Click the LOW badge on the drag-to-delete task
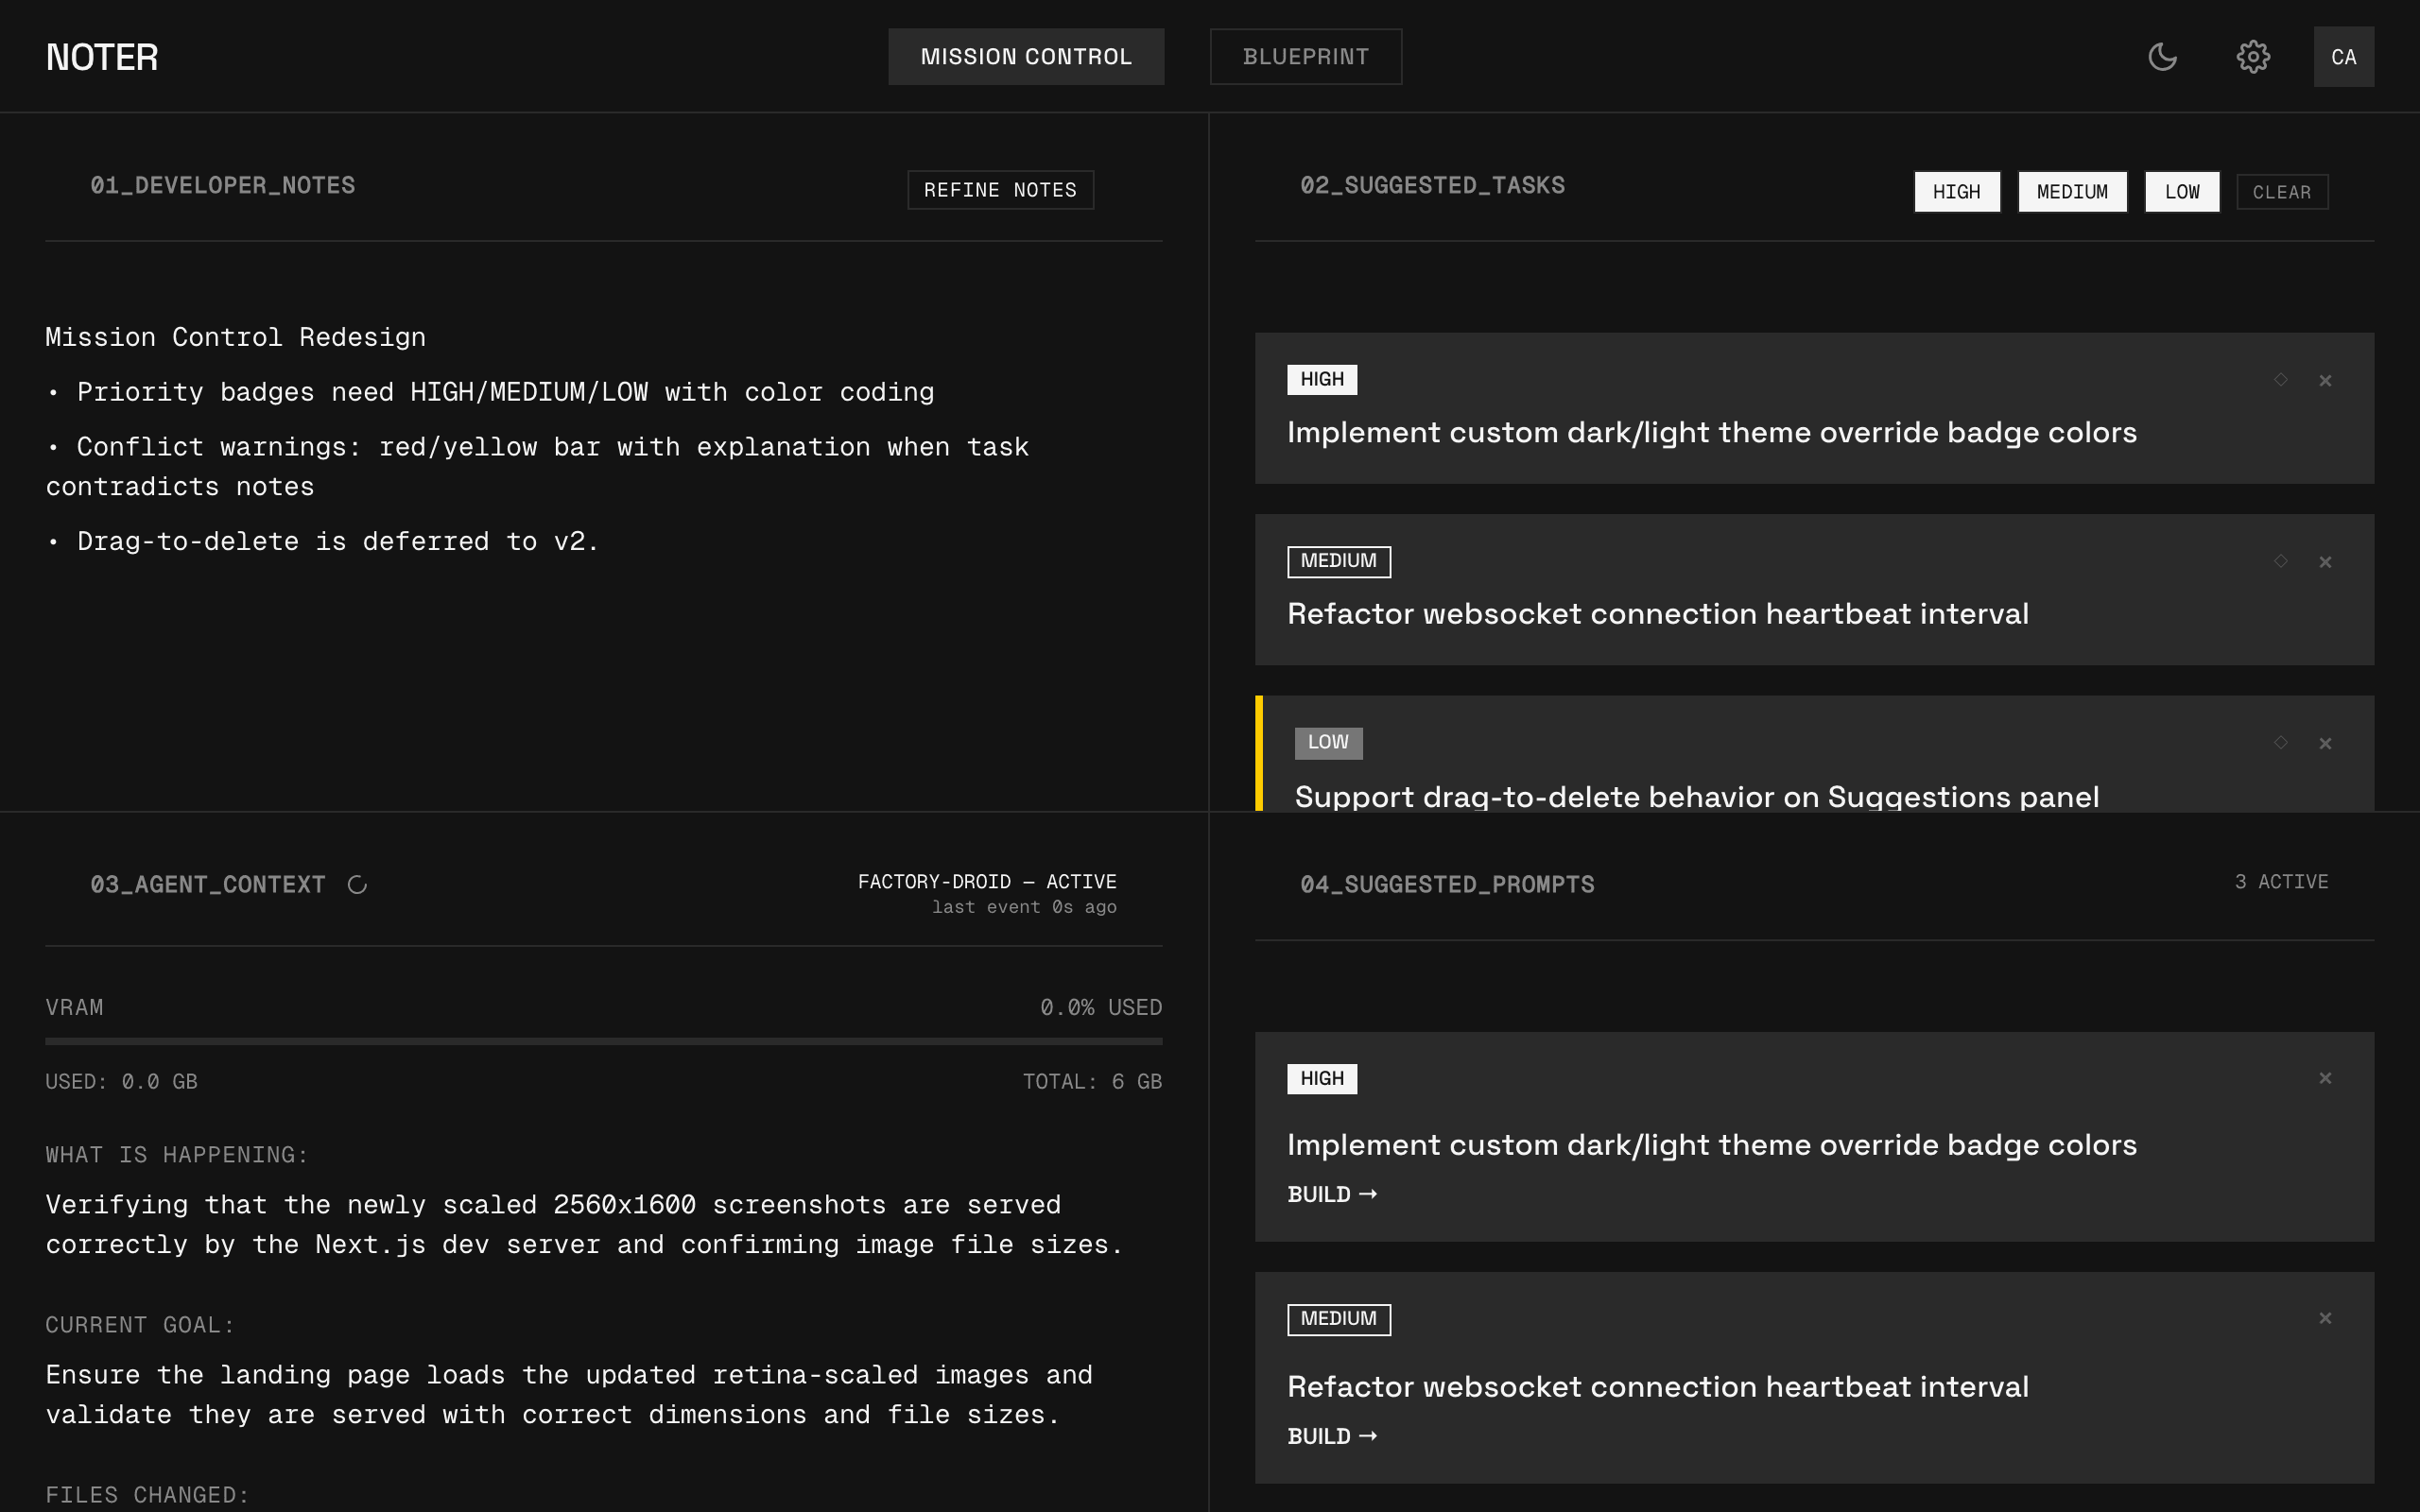2420x1512 pixels. tap(1328, 743)
